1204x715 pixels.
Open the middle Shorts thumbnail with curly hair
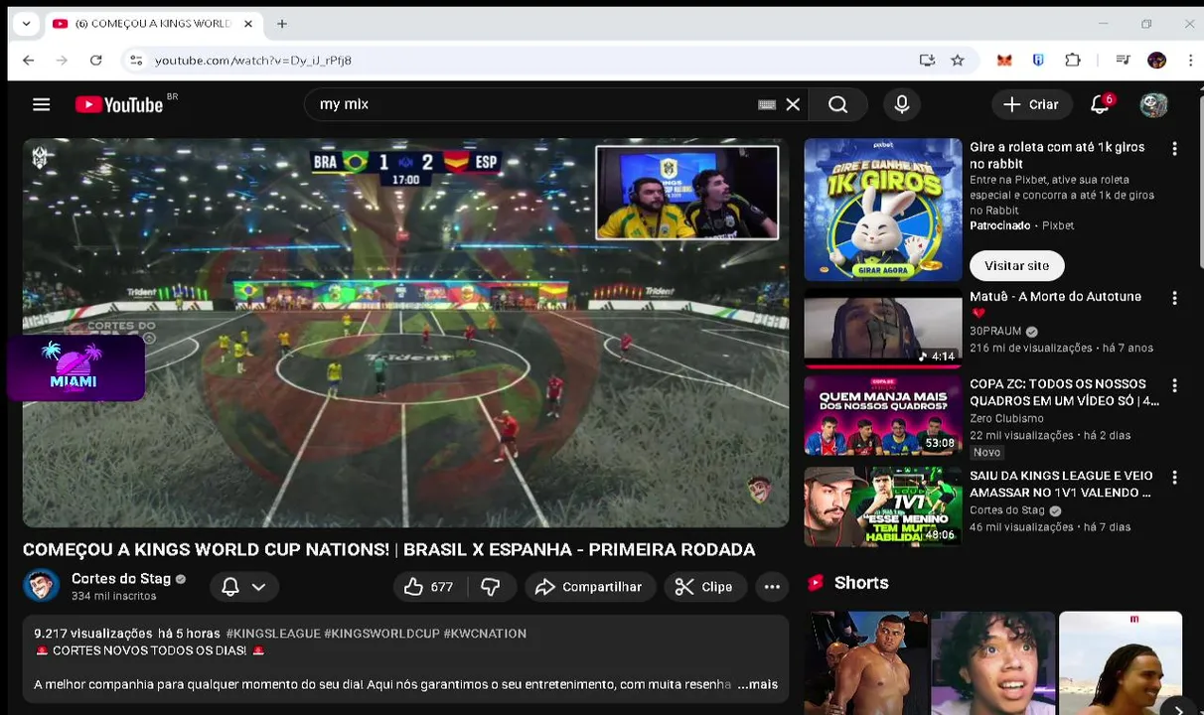pos(992,663)
